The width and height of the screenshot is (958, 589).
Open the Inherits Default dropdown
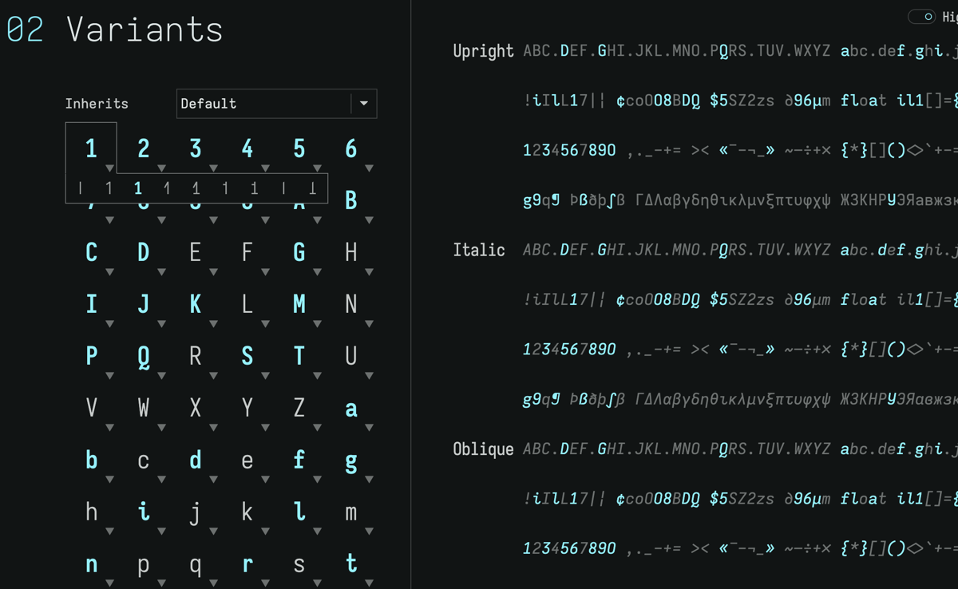tap(276, 104)
